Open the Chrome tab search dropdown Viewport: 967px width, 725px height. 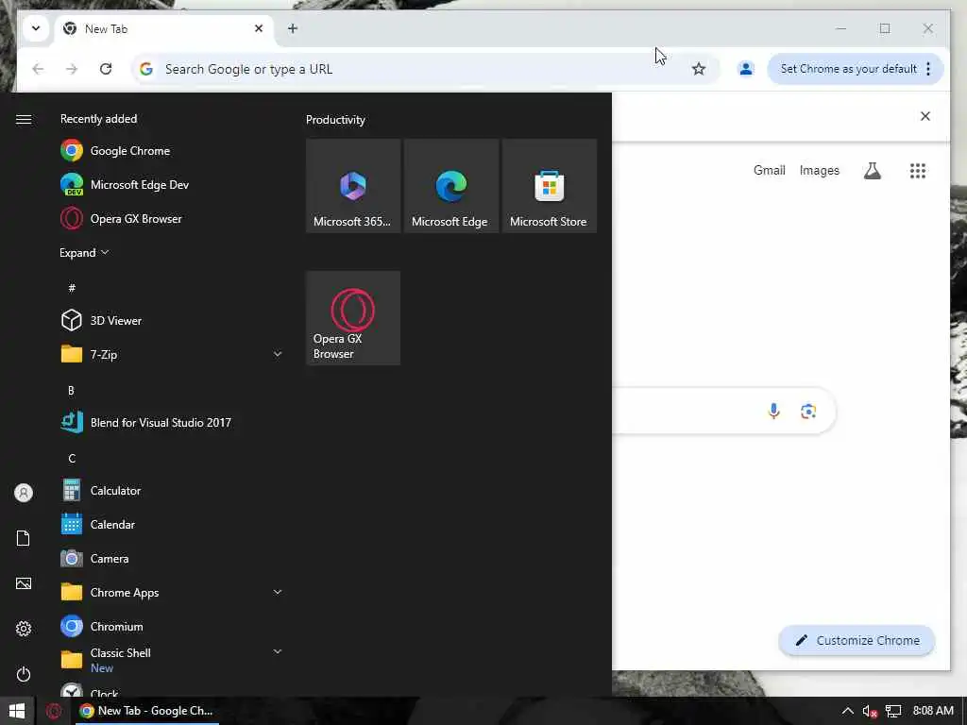[x=36, y=28]
